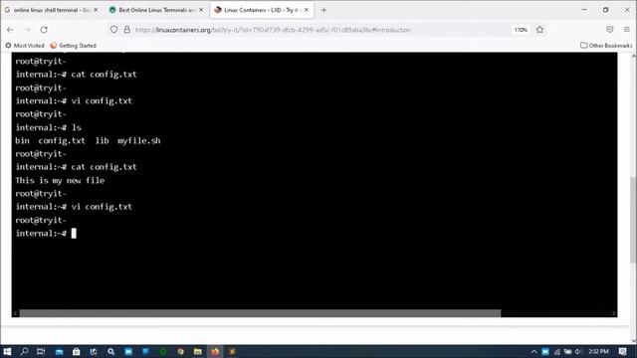Open the File Explorer taskbar icon

point(198,351)
